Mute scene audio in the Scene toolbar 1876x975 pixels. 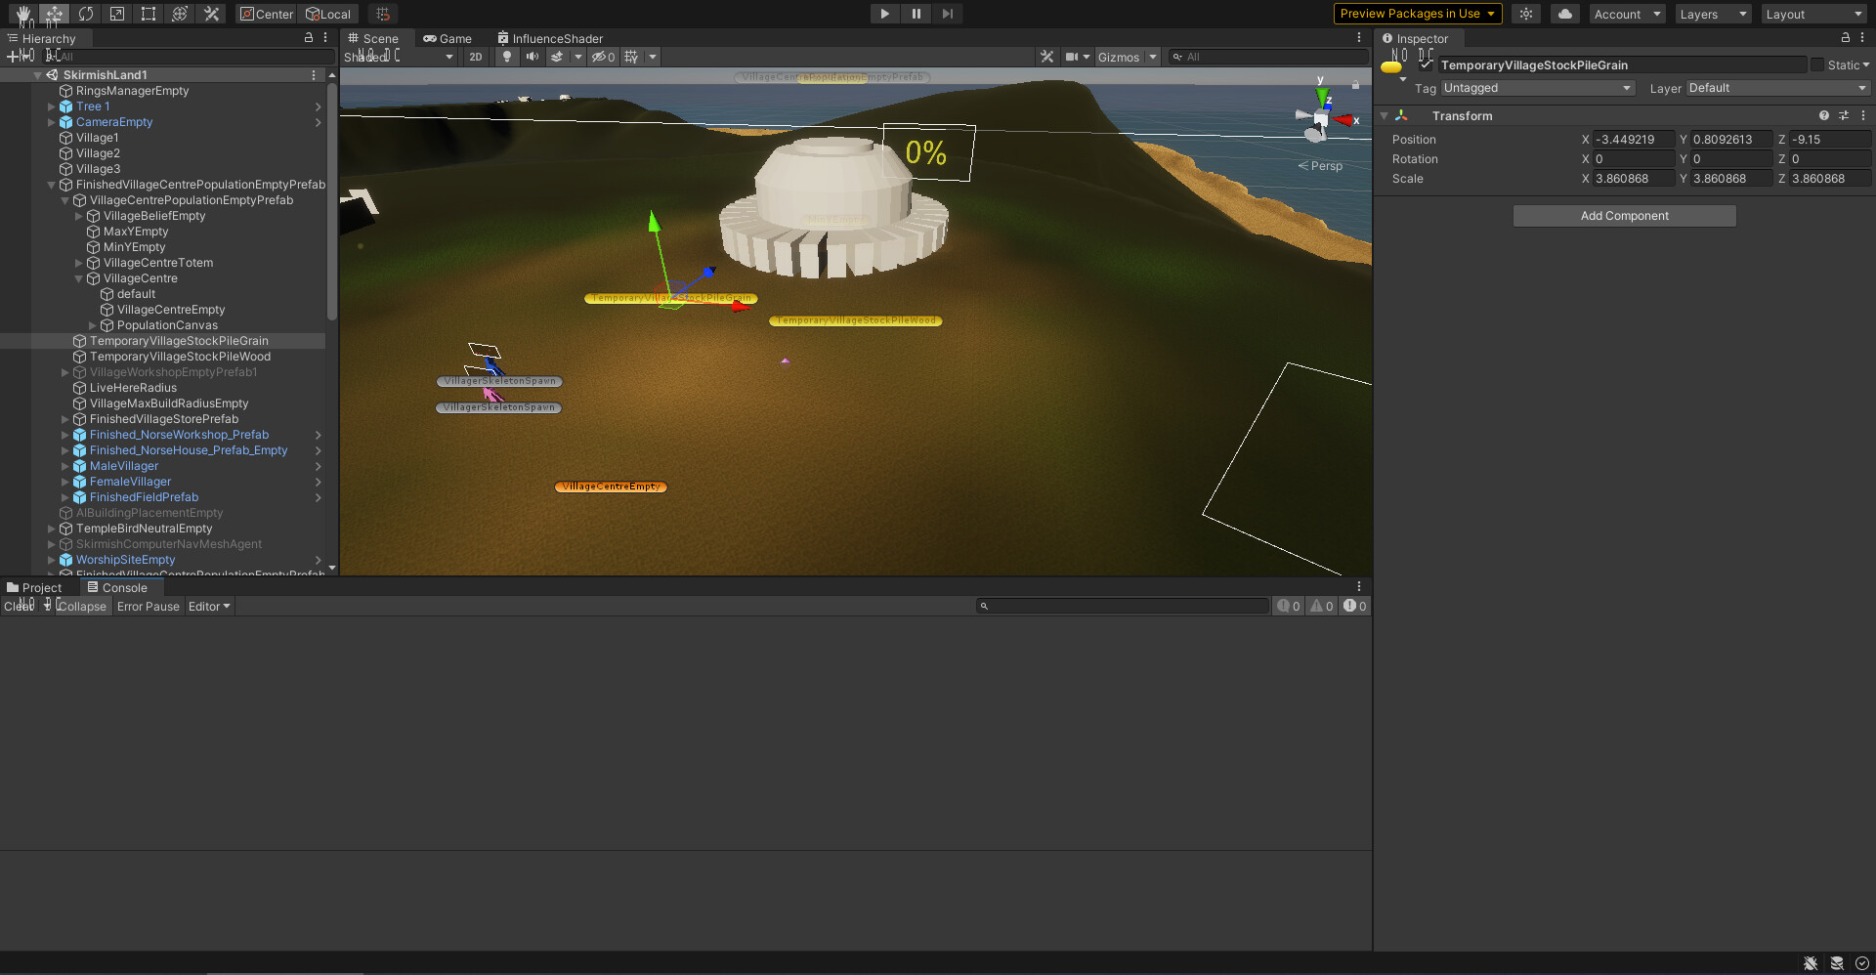[533, 57]
